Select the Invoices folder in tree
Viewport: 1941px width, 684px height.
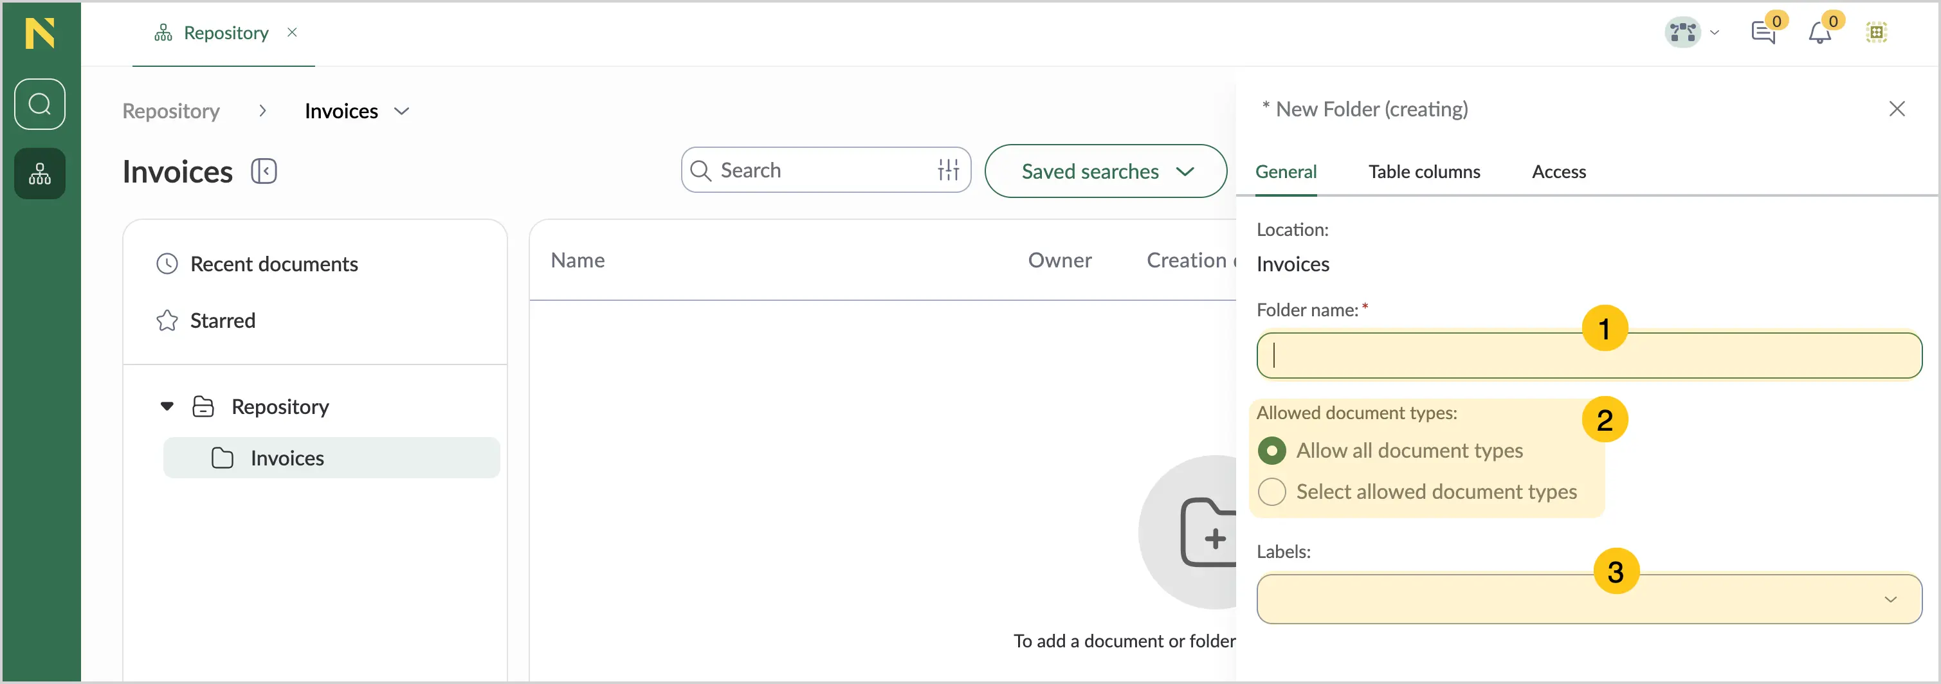pyautogui.click(x=331, y=457)
